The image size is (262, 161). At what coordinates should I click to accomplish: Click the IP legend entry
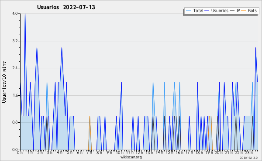(235, 10)
